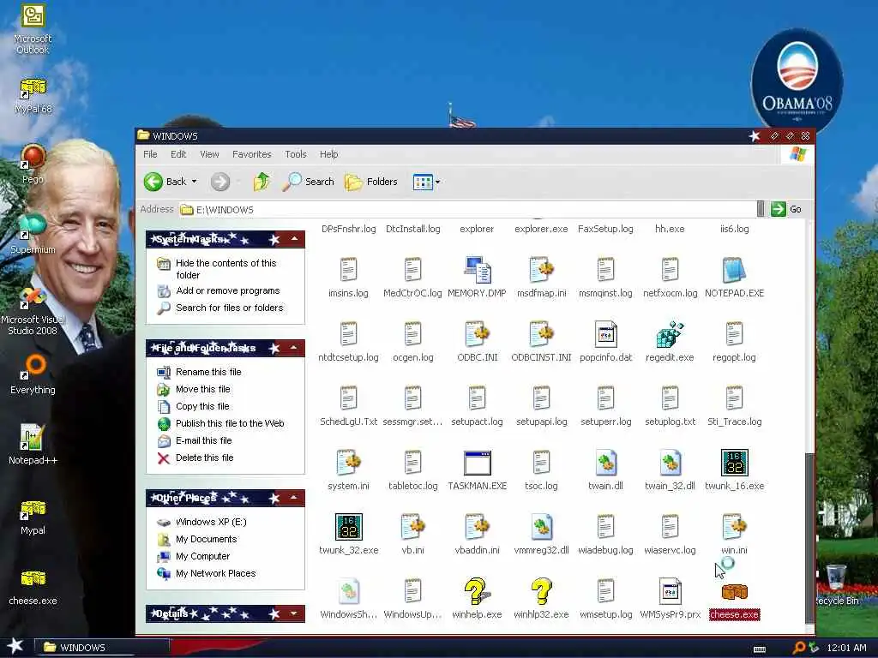Open the Tools menu
The width and height of the screenshot is (878, 658).
pos(295,154)
